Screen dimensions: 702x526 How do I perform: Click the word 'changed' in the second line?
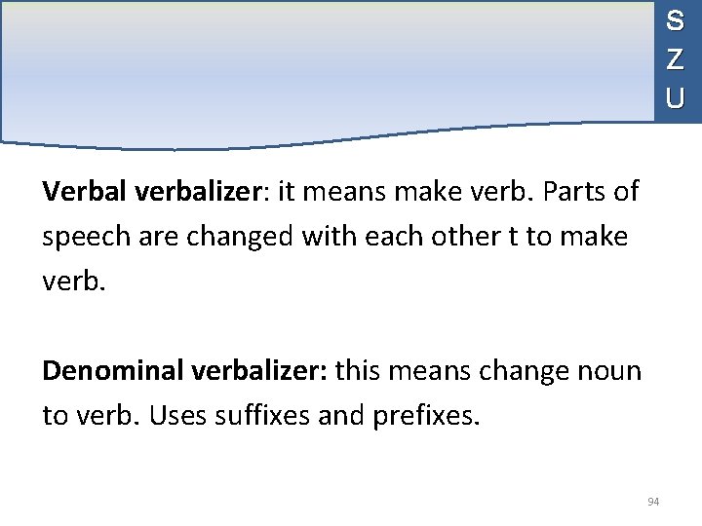(x=240, y=237)
